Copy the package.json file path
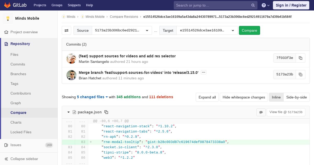This screenshot has height=165, width=314. click(x=106, y=112)
